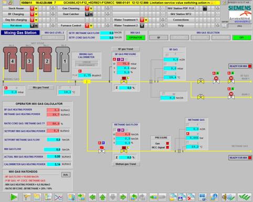The height and width of the screenshot is (202, 253).
Task: Click the save screen composition disk icon
Action: 182,197
